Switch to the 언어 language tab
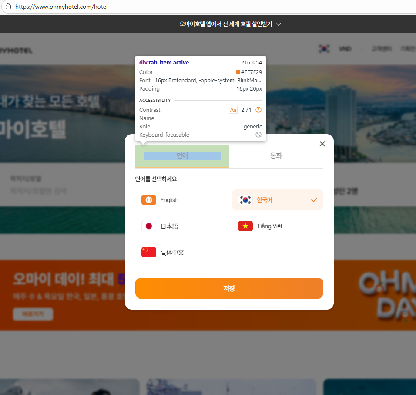 pos(182,156)
